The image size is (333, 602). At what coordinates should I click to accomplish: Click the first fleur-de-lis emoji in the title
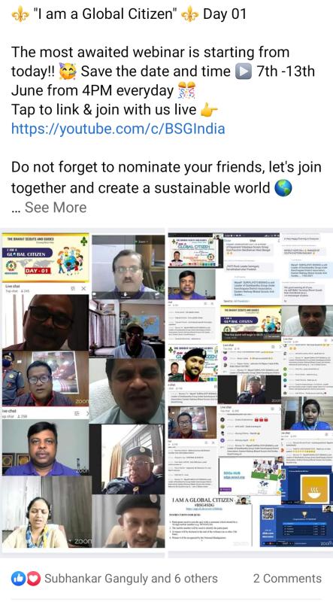20,14
